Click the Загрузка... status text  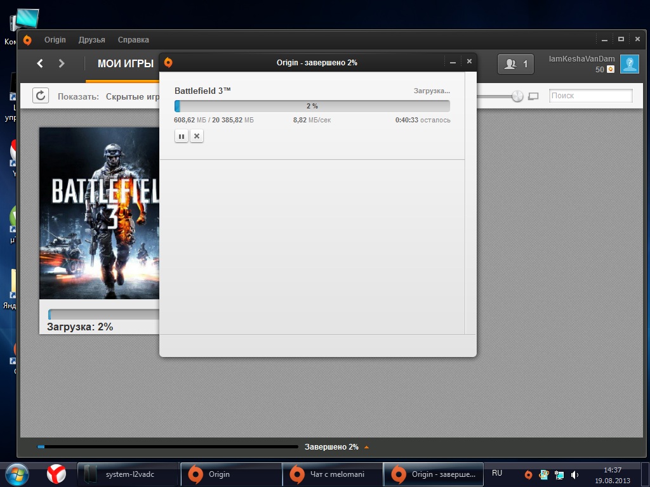[x=432, y=91]
